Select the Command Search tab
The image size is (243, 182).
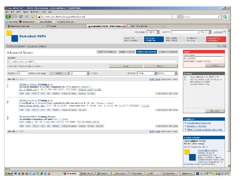tap(168, 52)
